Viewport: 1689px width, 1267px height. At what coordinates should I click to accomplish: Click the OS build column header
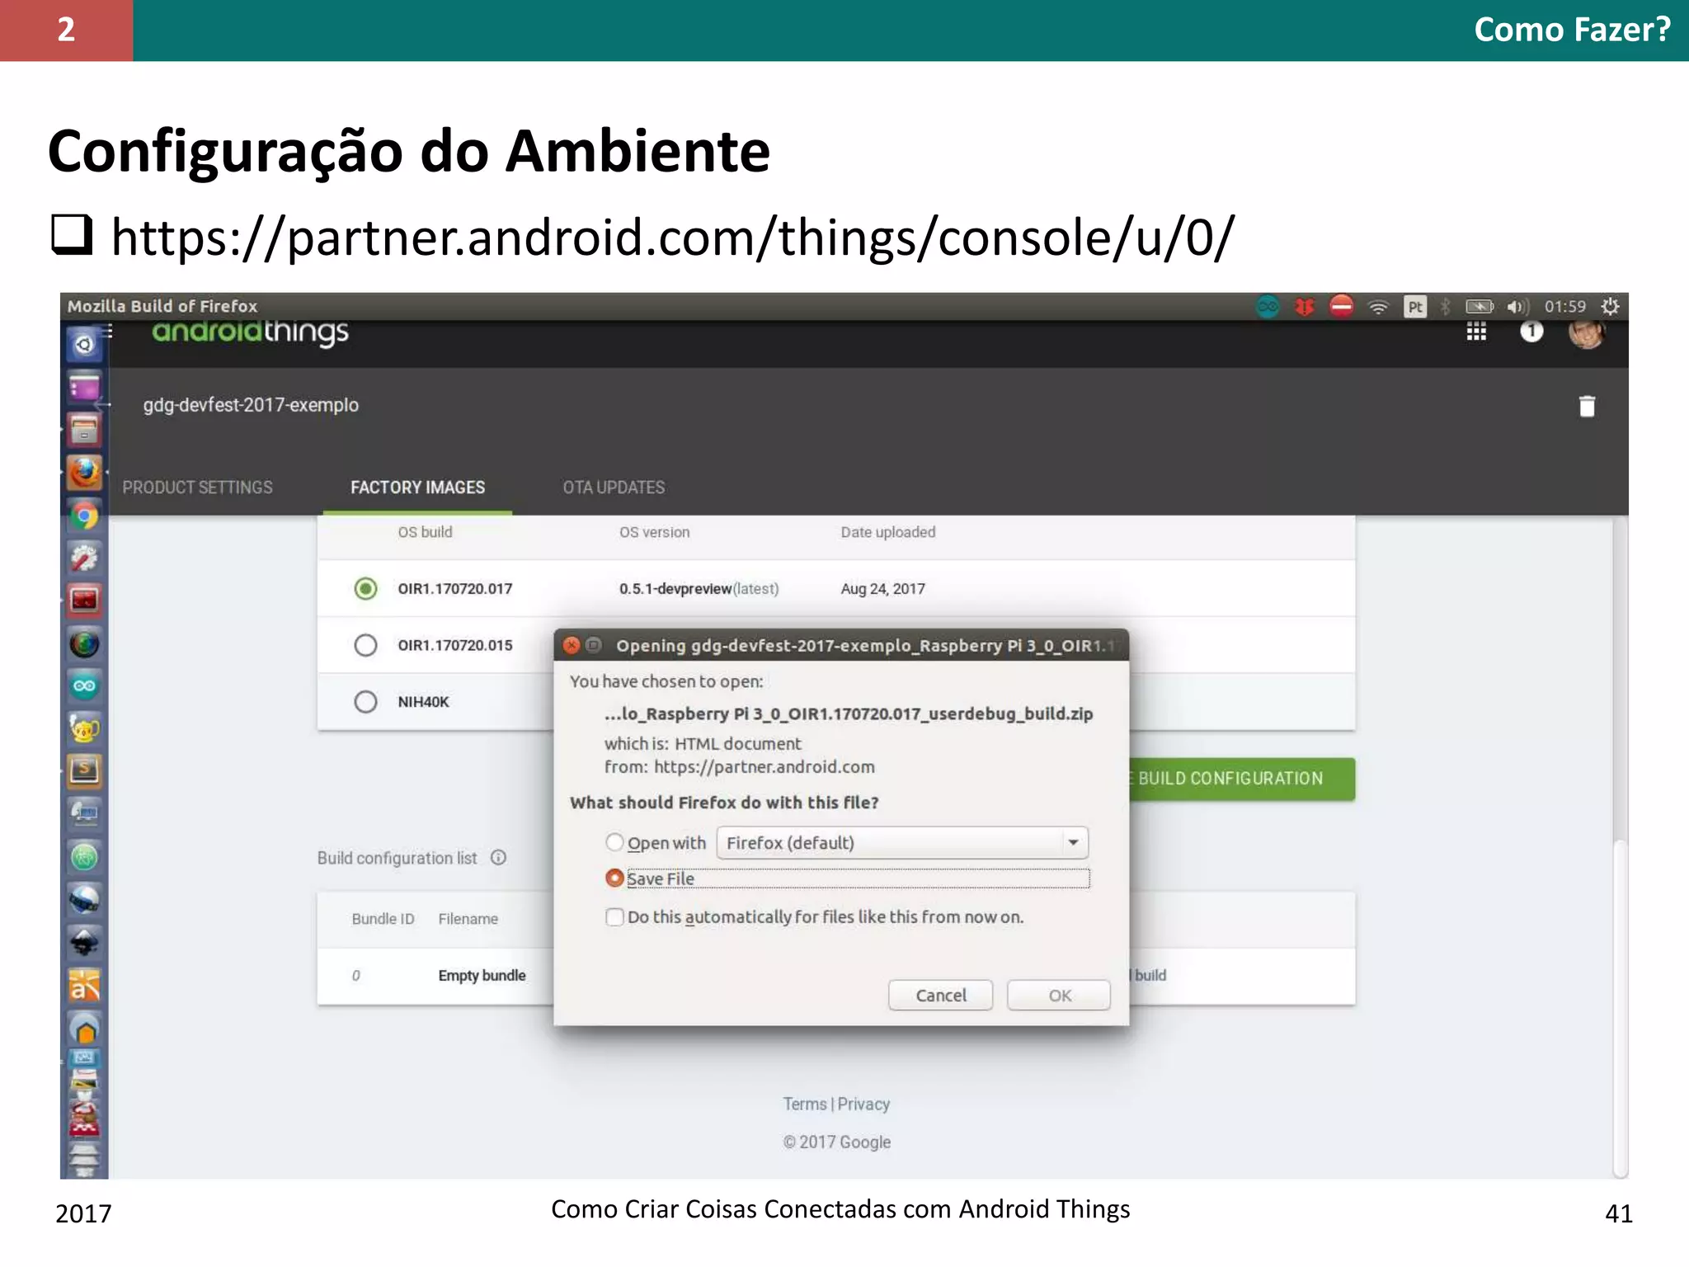tap(425, 532)
